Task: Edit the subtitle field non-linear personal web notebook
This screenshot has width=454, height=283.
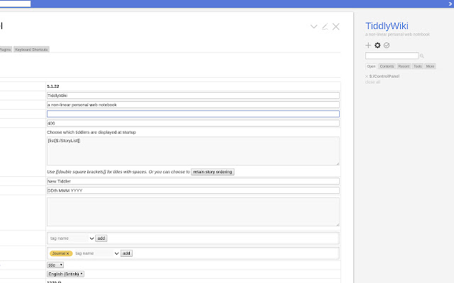Action: point(193,105)
